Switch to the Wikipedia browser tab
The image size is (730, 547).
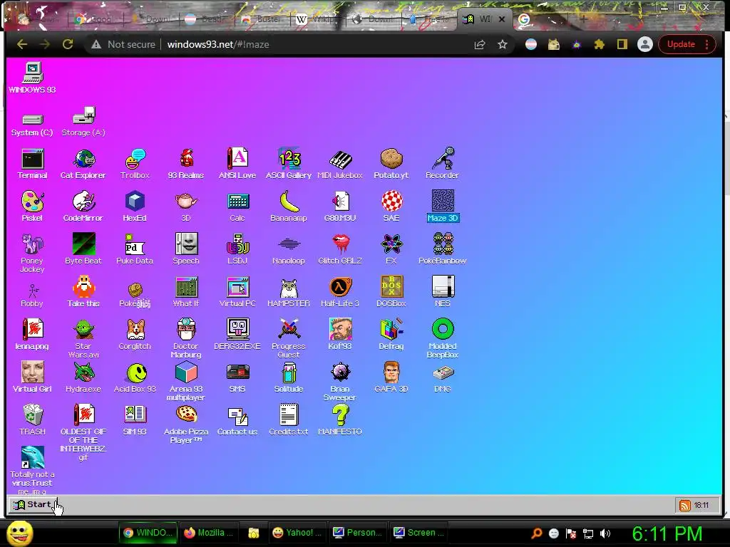[x=316, y=19]
